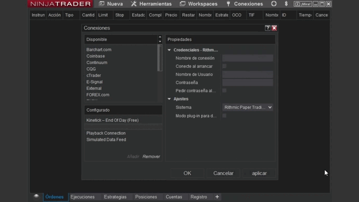Click the Nombre de Usuario field
The image size is (359, 202).
pos(248,74)
